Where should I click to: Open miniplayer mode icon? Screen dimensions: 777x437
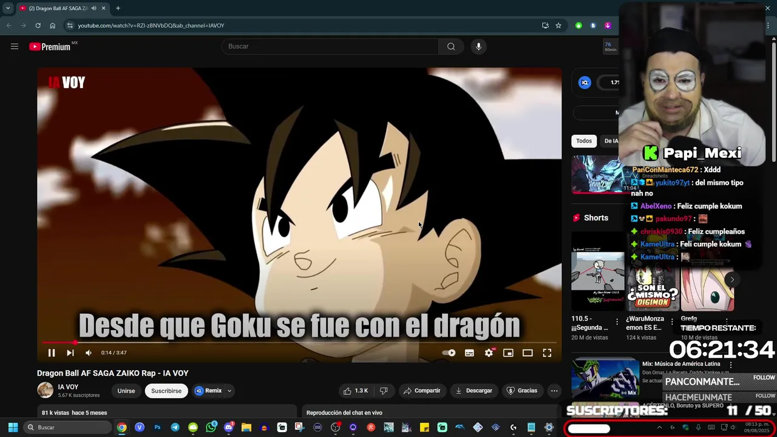(x=508, y=353)
